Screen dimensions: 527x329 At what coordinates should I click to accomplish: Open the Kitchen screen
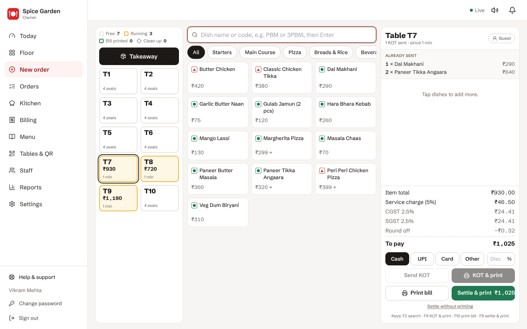[x=44, y=103]
